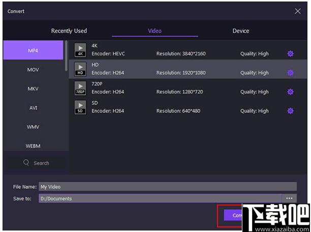Image resolution: width=311 pixels, height=232 pixels.
Task: Open settings gear for 4K preset
Action: pyautogui.click(x=290, y=53)
